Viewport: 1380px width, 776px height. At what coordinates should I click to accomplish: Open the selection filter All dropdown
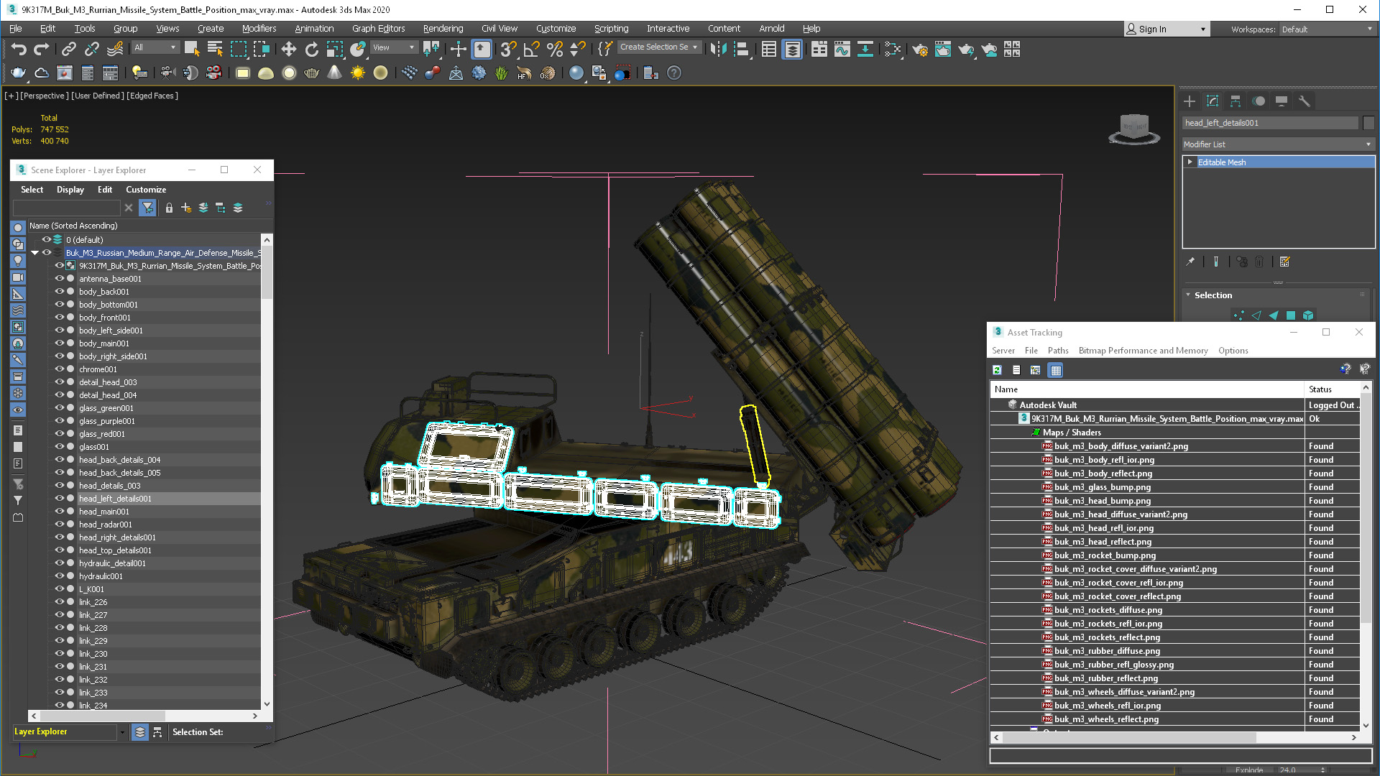tap(155, 47)
